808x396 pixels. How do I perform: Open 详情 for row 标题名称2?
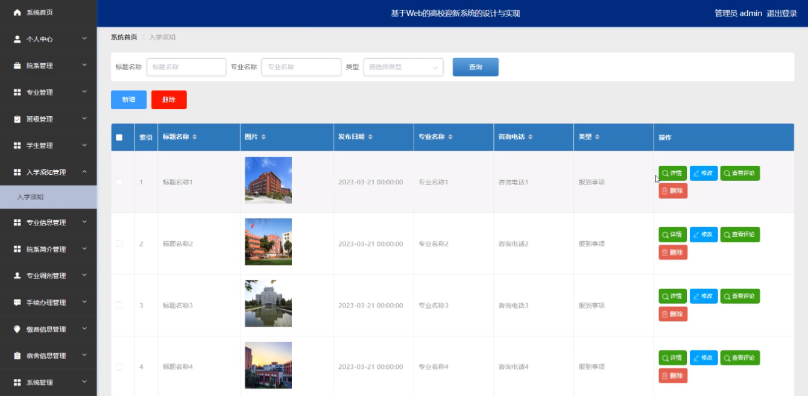coord(672,234)
